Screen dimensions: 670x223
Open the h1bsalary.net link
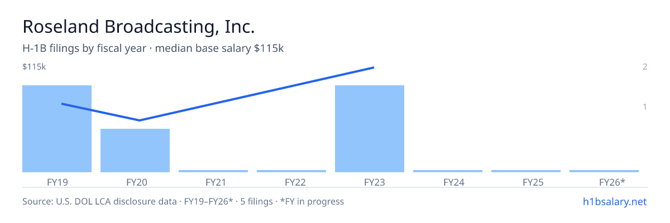click(x=614, y=201)
